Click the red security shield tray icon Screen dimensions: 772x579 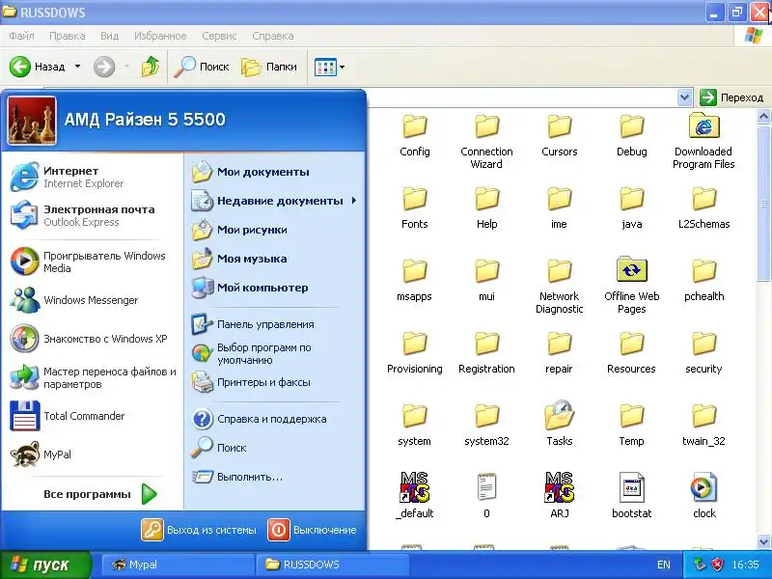pyautogui.click(x=717, y=565)
